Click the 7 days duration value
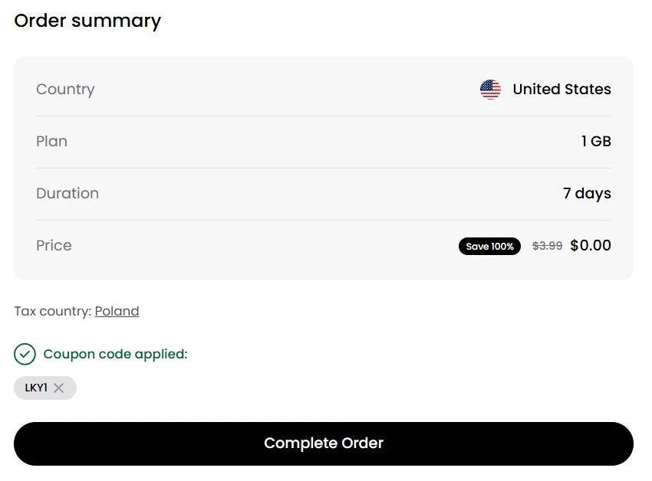652x481 pixels. click(x=587, y=194)
